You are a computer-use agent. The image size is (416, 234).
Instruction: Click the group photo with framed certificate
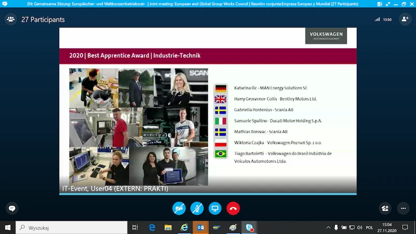click(x=168, y=166)
